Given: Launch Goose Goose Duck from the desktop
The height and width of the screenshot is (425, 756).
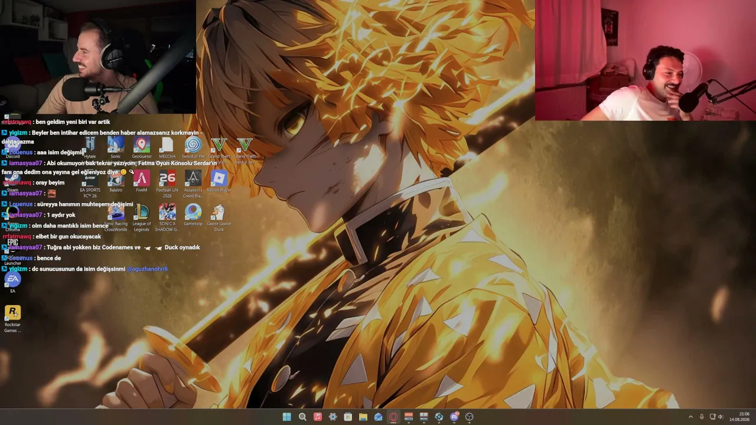Looking at the screenshot, I should pos(219,217).
